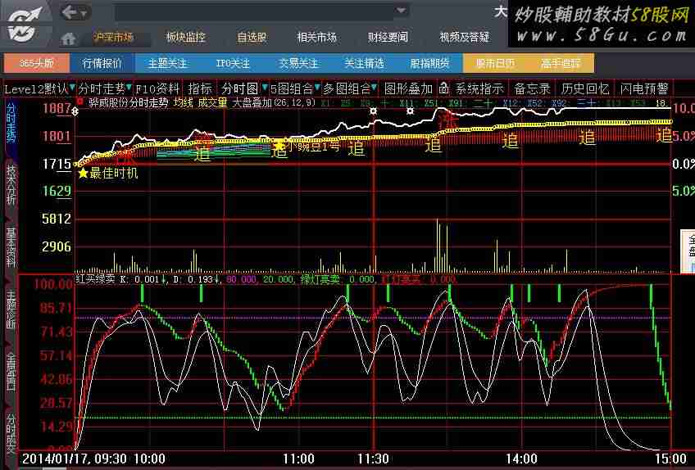Click the 10:00 time axis label
Image resolution: width=695 pixels, height=470 pixels.
pyautogui.click(x=149, y=459)
